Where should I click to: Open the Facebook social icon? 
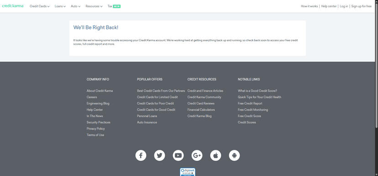point(141,155)
